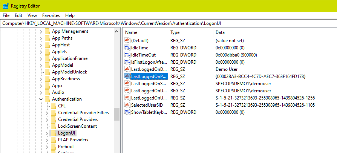
Task: Click the LastLoggedOnS... string icon
Action: [127, 83]
